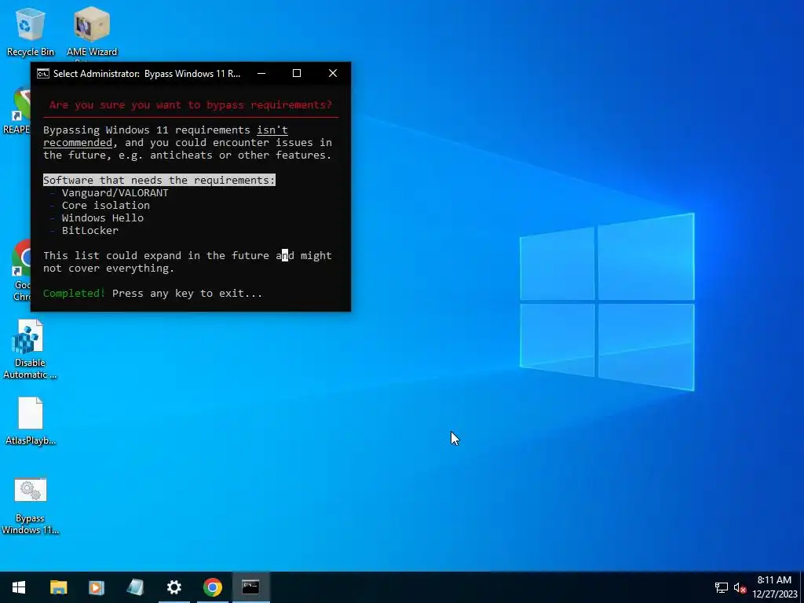Screen dimensions: 804x603
Task: Click the console window's title bar icon
Action: click(43, 73)
